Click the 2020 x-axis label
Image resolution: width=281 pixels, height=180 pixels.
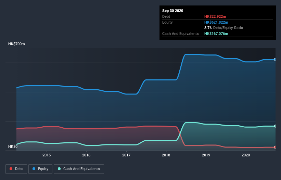click(246, 155)
